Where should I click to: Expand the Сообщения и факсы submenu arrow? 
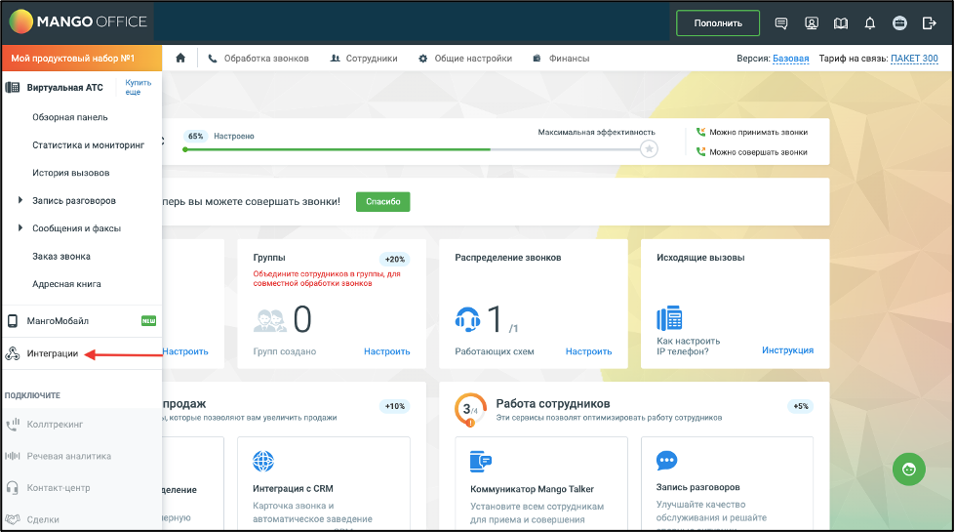(x=20, y=227)
